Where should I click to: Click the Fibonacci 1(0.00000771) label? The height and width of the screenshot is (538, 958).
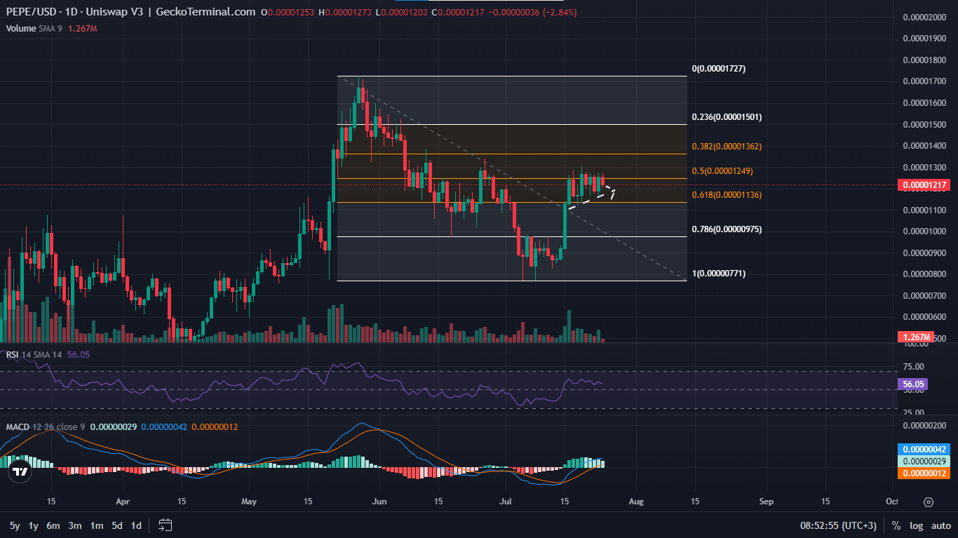click(x=719, y=274)
